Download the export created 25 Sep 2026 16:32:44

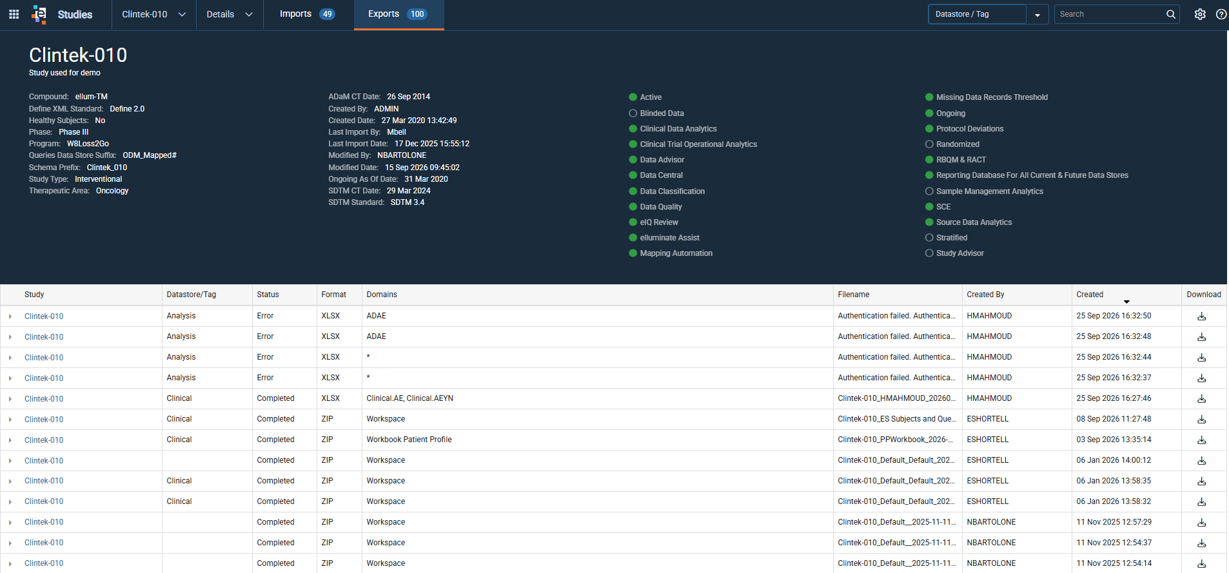1202,358
